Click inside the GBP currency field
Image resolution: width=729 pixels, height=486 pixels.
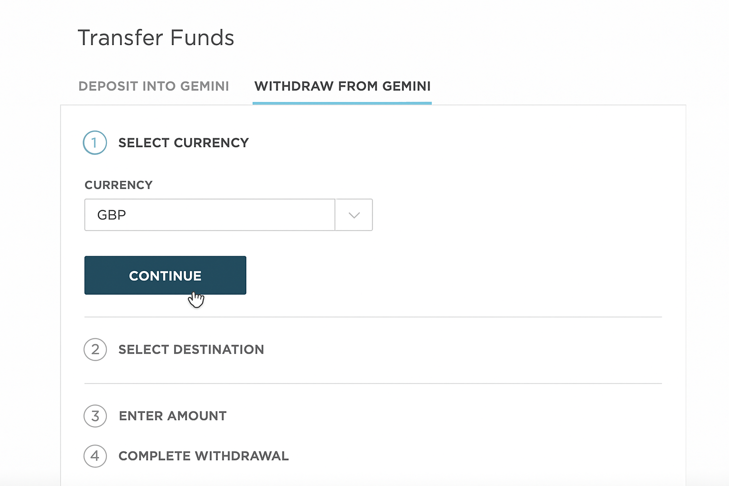[x=209, y=215]
